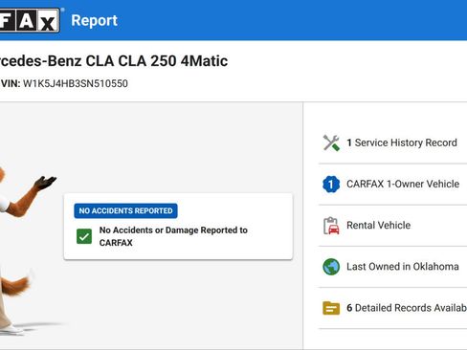The image size is (467, 350).
Task: Click the Report heading text
Action: click(x=95, y=21)
